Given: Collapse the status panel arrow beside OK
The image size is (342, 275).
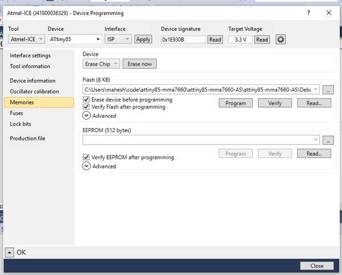Looking at the screenshot, I should (10, 252).
